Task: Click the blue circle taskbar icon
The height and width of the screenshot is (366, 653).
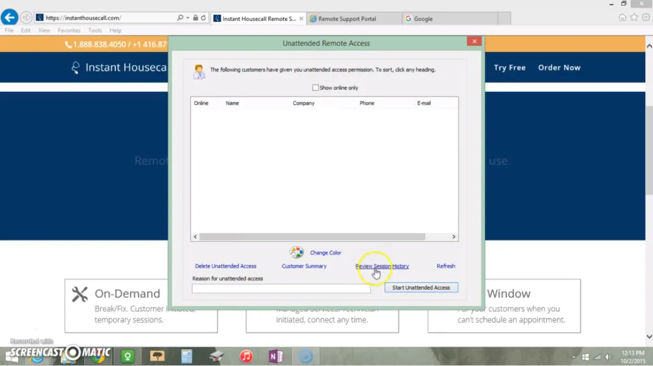Action: 306,356
